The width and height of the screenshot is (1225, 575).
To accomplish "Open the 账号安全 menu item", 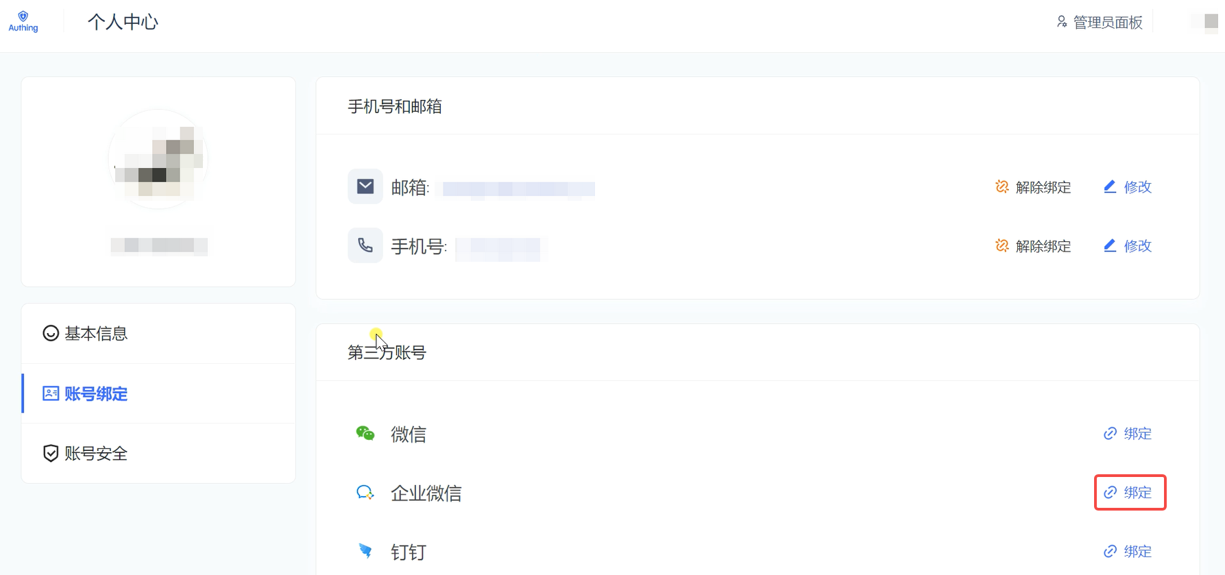I will pyautogui.click(x=86, y=454).
